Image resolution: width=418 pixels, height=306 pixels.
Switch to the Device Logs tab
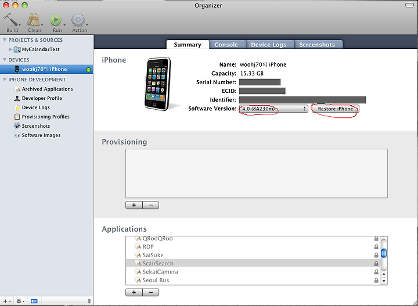click(x=268, y=45)
